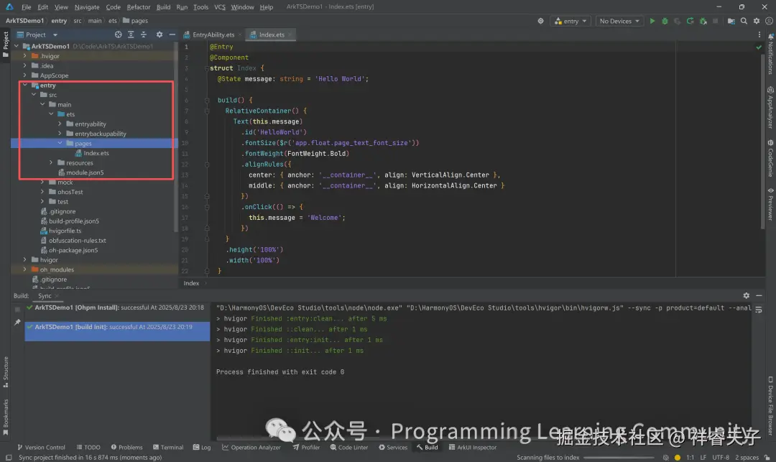Collapse all in Project panel toolbar
776x462 pixels.
tap(144, 34)
